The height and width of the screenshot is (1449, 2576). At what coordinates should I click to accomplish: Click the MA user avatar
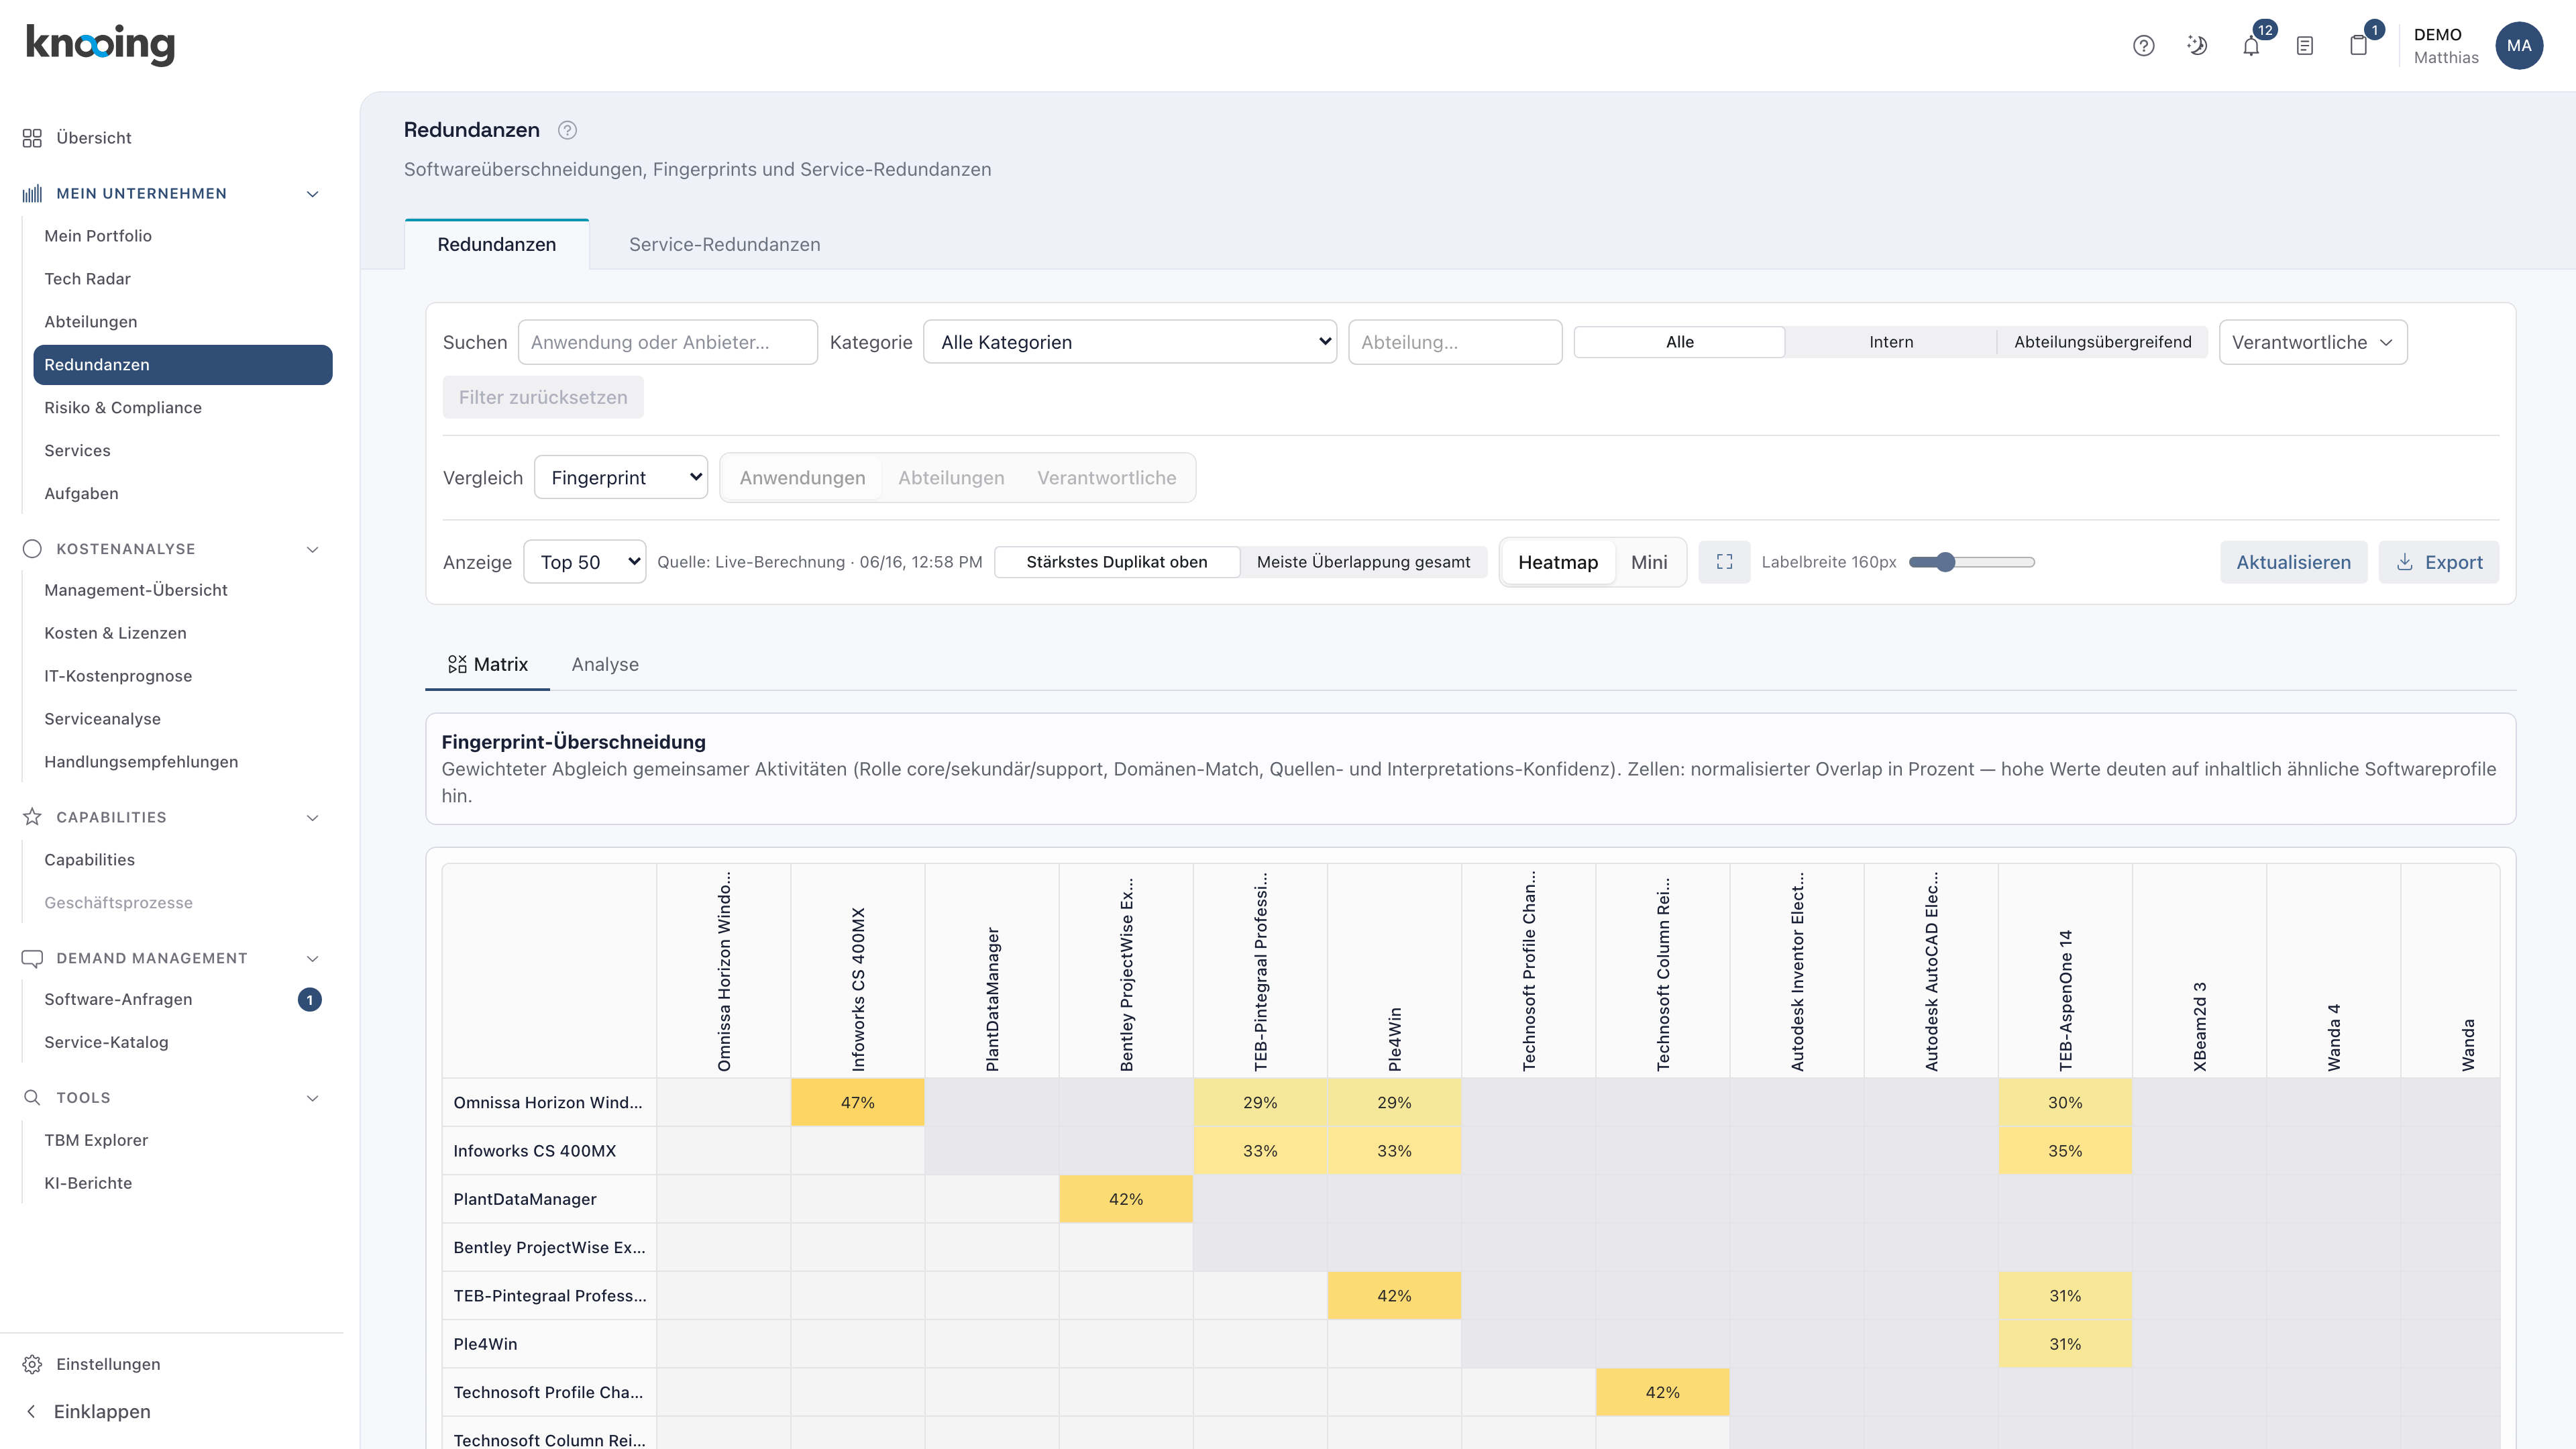click(2519, 46)
